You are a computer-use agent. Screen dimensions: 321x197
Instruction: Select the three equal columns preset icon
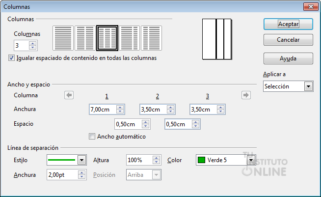coord(107,38)
